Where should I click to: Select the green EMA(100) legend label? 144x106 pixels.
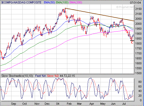(x=62, y=2)
